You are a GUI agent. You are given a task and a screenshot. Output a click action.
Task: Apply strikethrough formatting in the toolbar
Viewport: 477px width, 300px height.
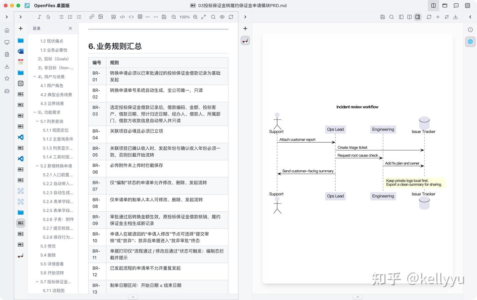(x=48, y=17)
